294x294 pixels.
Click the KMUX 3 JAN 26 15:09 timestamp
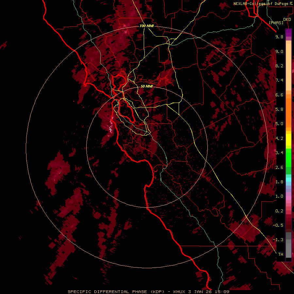tap(201, 292)
